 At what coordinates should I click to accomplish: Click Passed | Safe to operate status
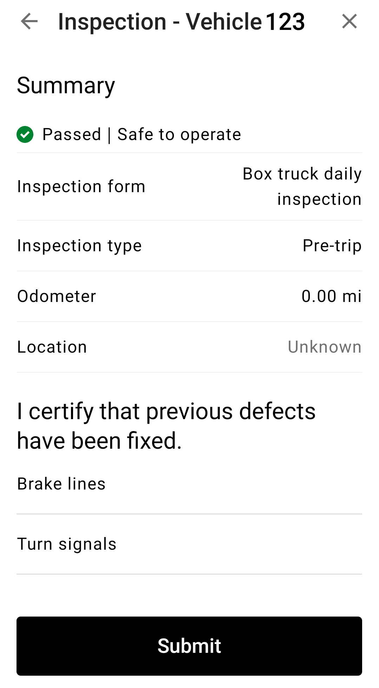click(142, 134)
